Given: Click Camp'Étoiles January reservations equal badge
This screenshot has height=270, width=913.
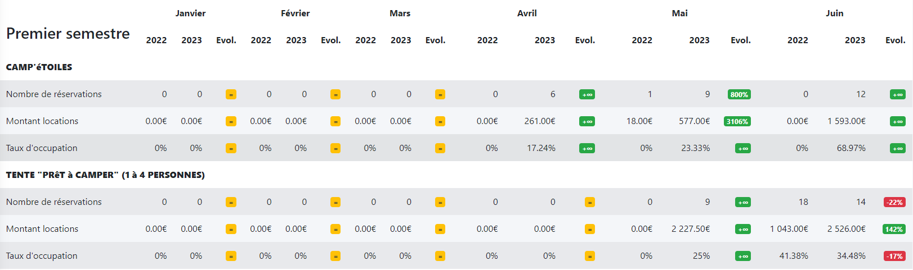Looking at the screenshot, I should (x=231, y=95).
